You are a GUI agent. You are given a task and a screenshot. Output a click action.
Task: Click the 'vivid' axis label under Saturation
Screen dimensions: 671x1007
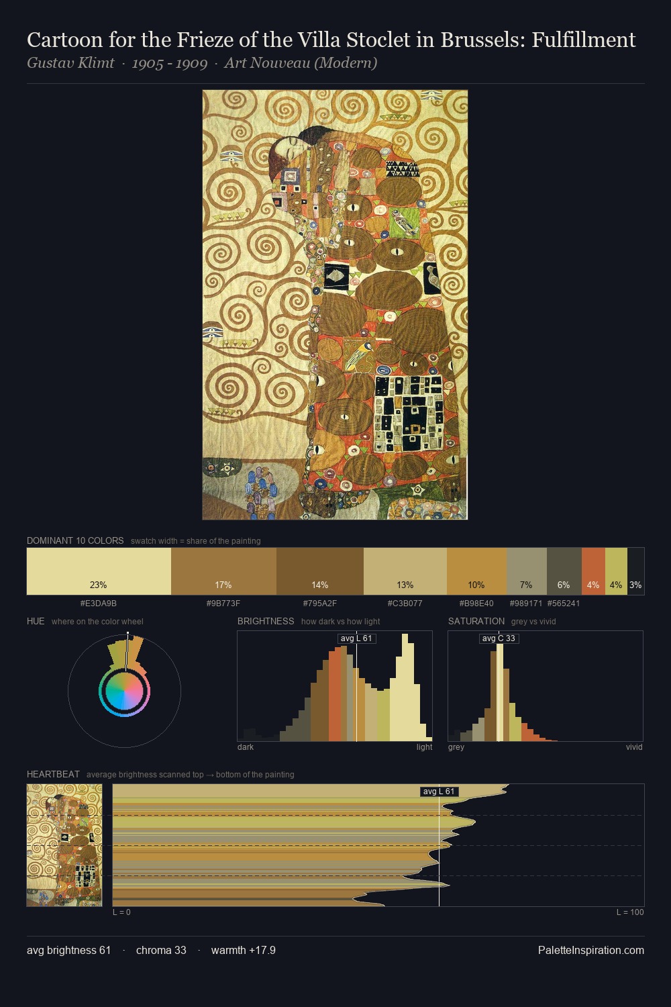634,747
